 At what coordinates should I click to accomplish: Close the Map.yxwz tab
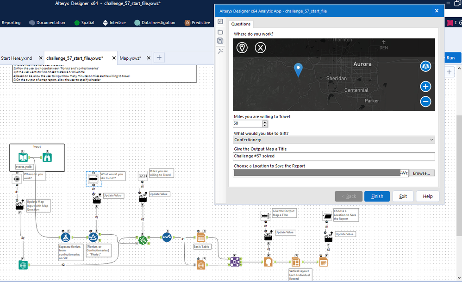(149, 58)
